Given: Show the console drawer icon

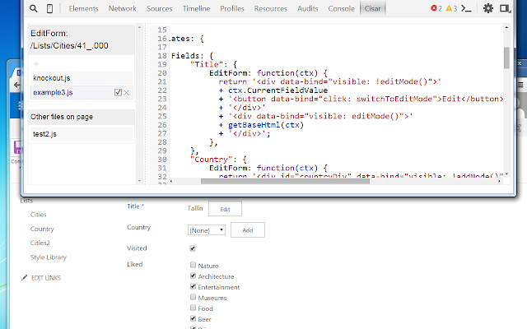Looking at the screenshot, I should click(x=466, y=8).
